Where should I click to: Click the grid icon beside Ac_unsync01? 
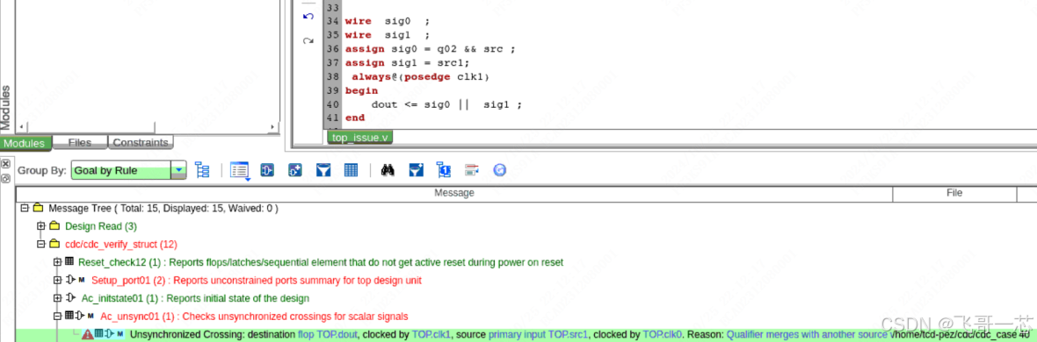click(69, 316)
